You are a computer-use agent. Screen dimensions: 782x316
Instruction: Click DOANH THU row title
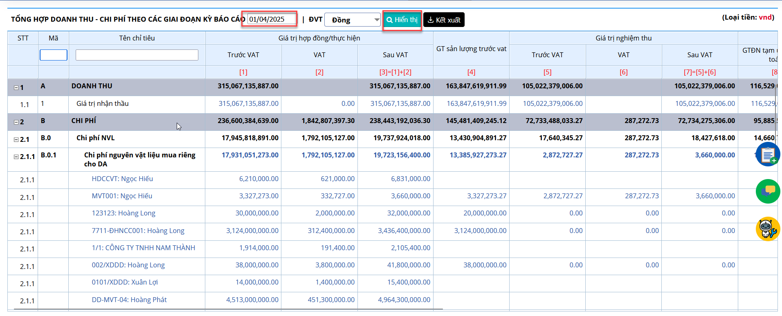pos(92,86)
